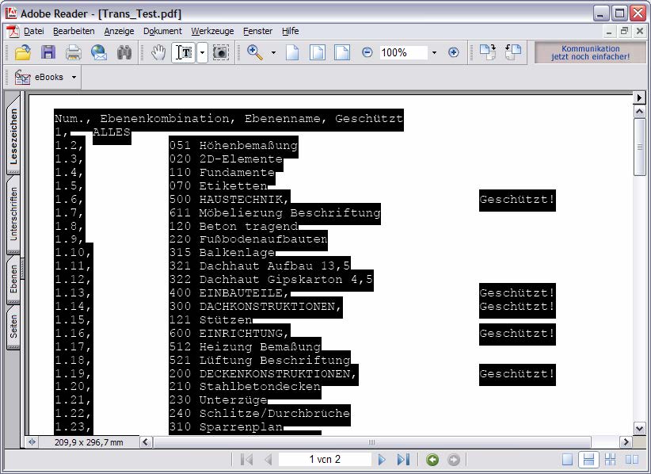Click the grey next view button
Image resolution: width=651 pixels, height=474 pixels.
click(x=454, y=460)
